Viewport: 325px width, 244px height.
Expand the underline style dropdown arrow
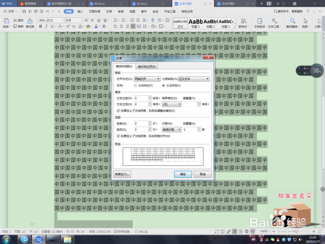coord(55,26)
